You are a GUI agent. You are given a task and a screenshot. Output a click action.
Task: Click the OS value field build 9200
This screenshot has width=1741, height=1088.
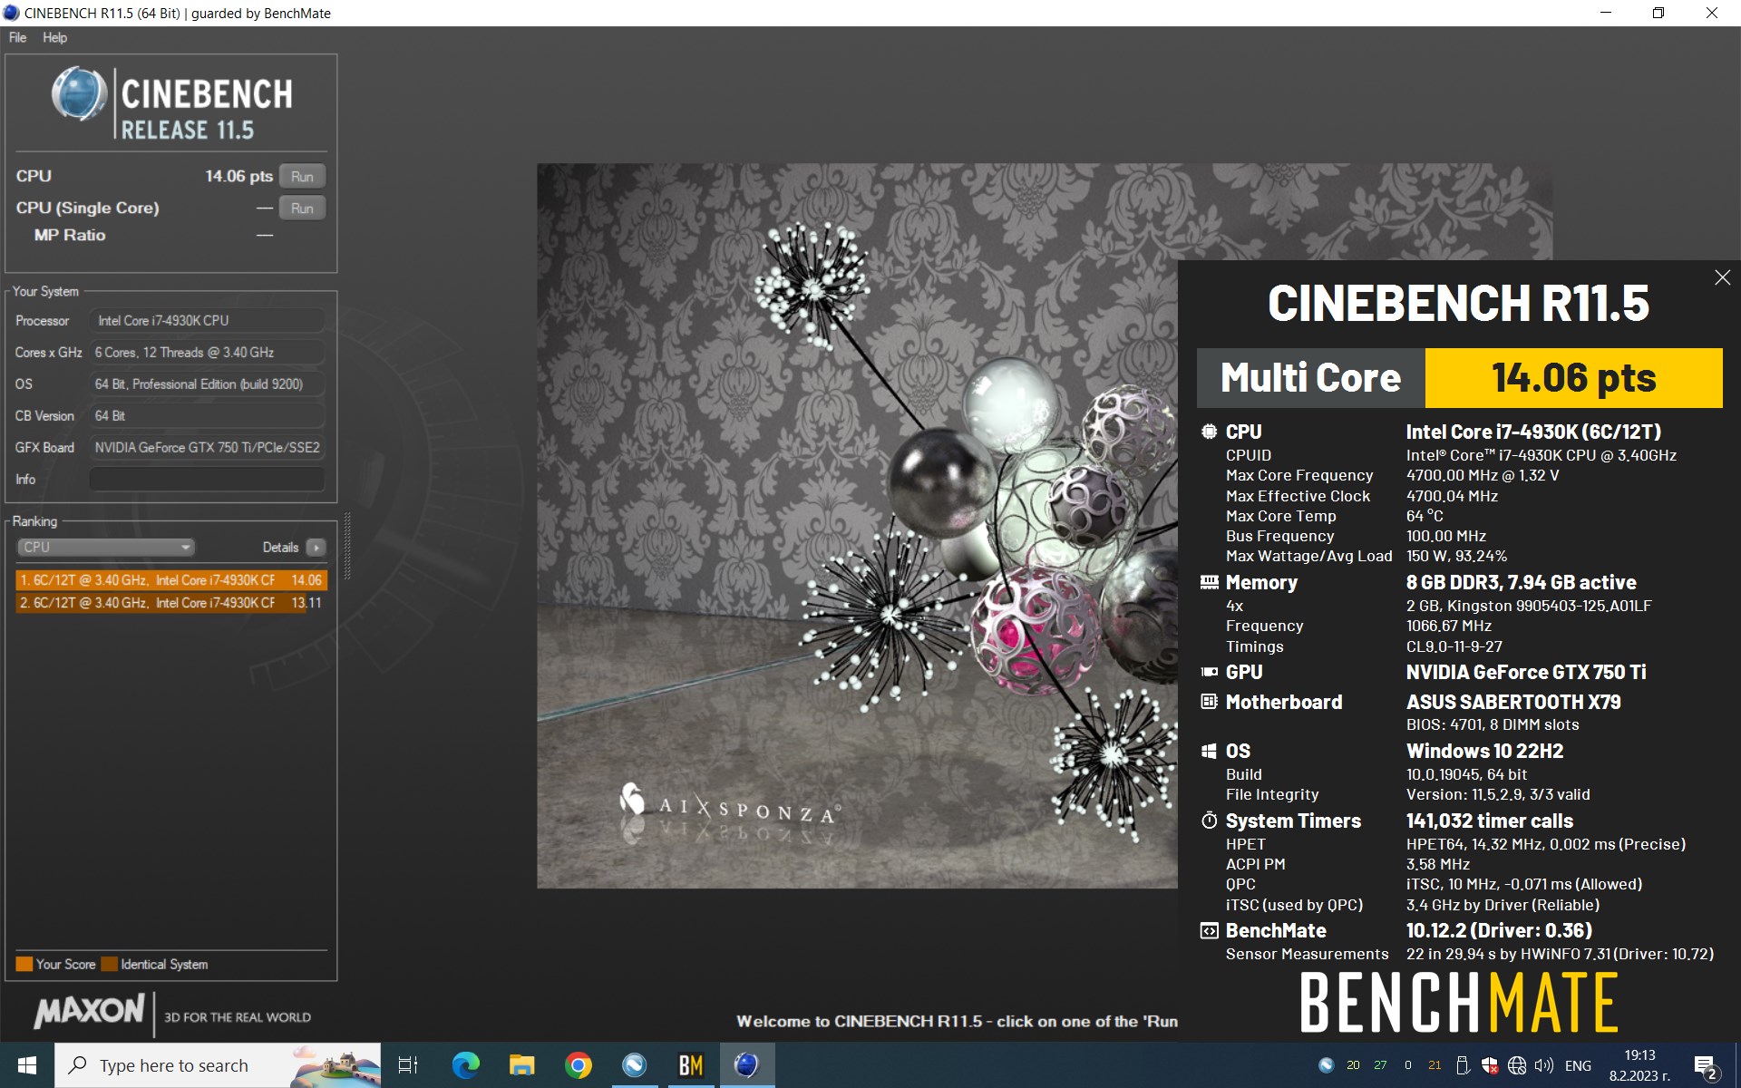[207, 384]
